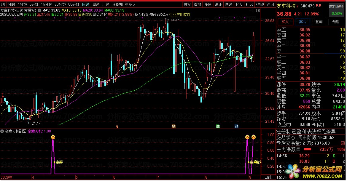Click the 买入 buy button

coord(285,22)
